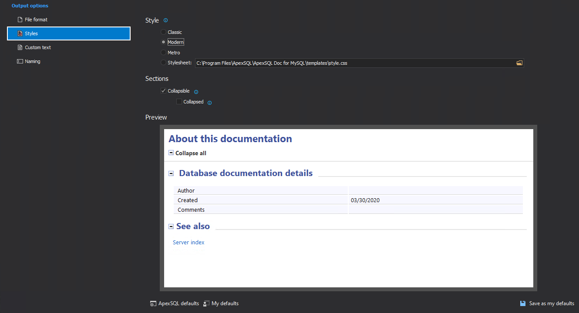Click the About this documentation heading
This screenshot has height=313, width=579.
click(x=230, y=139)
